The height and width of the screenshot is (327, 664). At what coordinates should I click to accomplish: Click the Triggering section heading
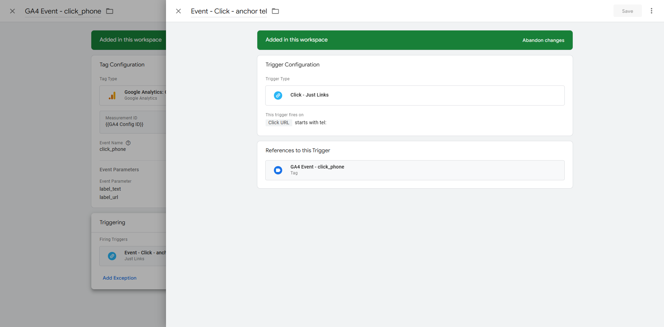[x=112, y=222]
